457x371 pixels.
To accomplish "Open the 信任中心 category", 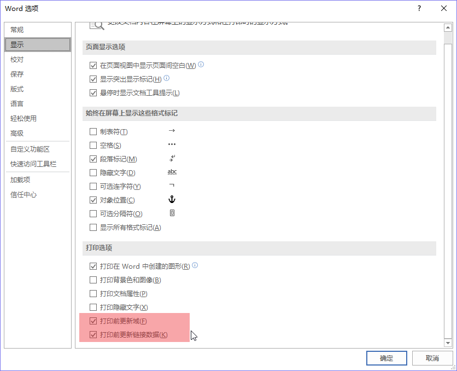I will 38,195.
